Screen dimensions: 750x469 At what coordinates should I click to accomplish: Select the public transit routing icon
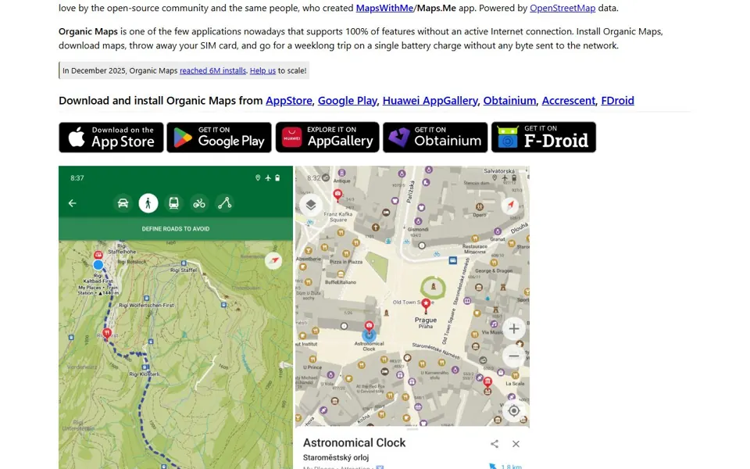173,203
